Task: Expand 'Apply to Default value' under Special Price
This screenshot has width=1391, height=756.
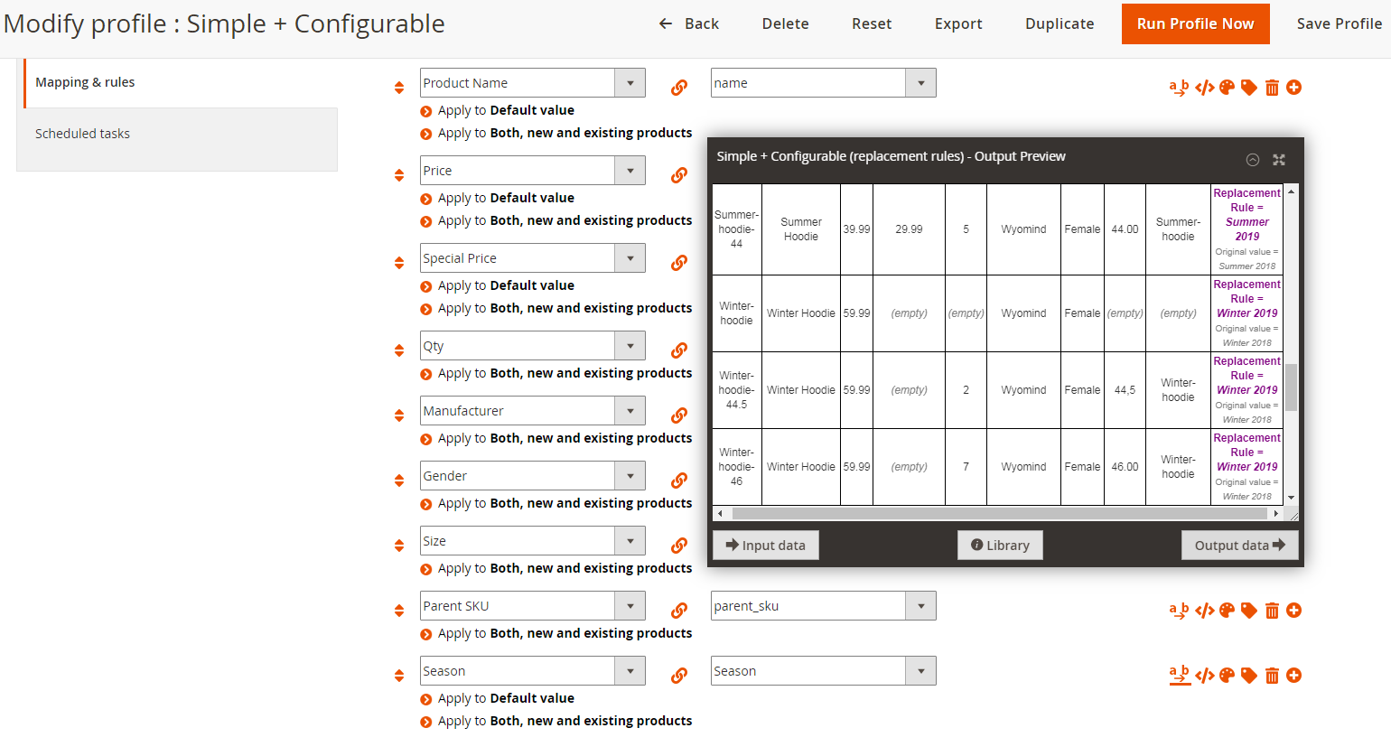Action: coord(426,286)
